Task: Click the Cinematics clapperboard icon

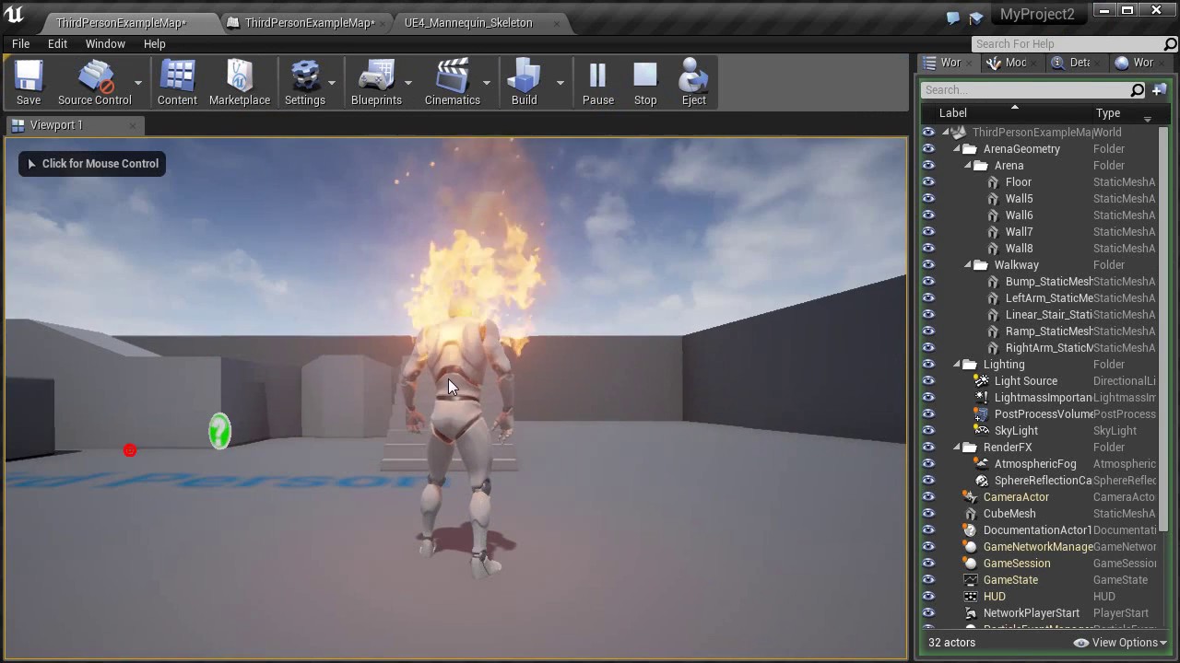Action: 452,83
